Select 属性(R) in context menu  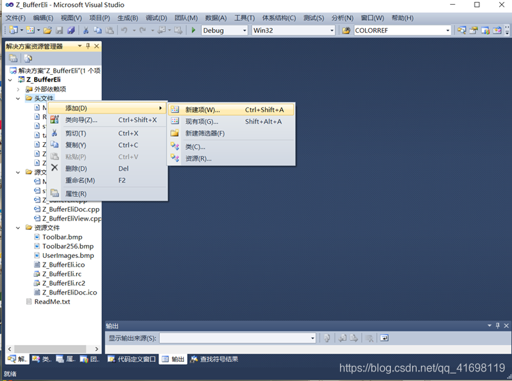107,194
